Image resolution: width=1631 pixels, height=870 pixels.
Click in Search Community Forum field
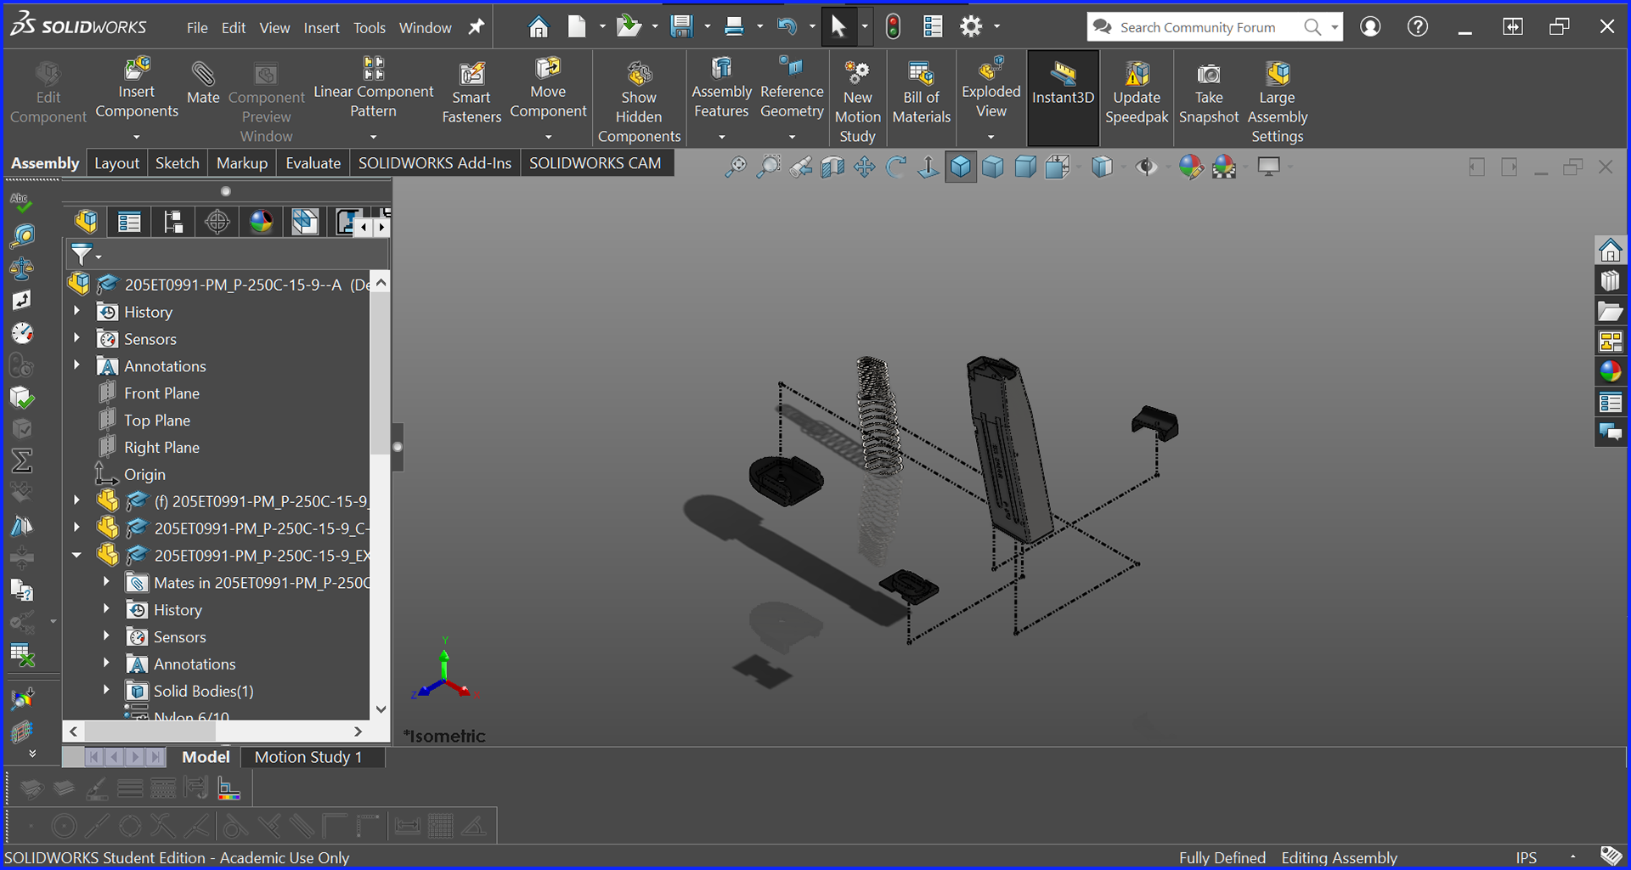[x=1198, y=27]
